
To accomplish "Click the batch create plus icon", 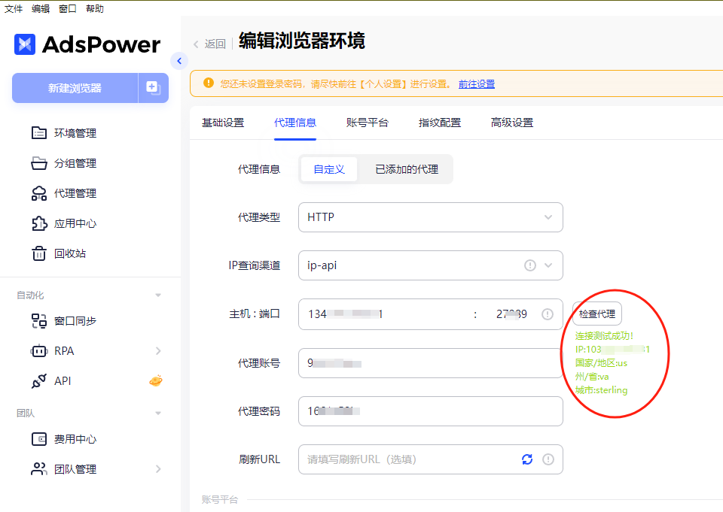I will click(x=153, y=87).
